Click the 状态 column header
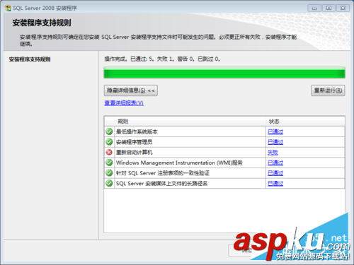Image resolution: width=354 pixels, height=265 pixels. (x=274, y=122)
